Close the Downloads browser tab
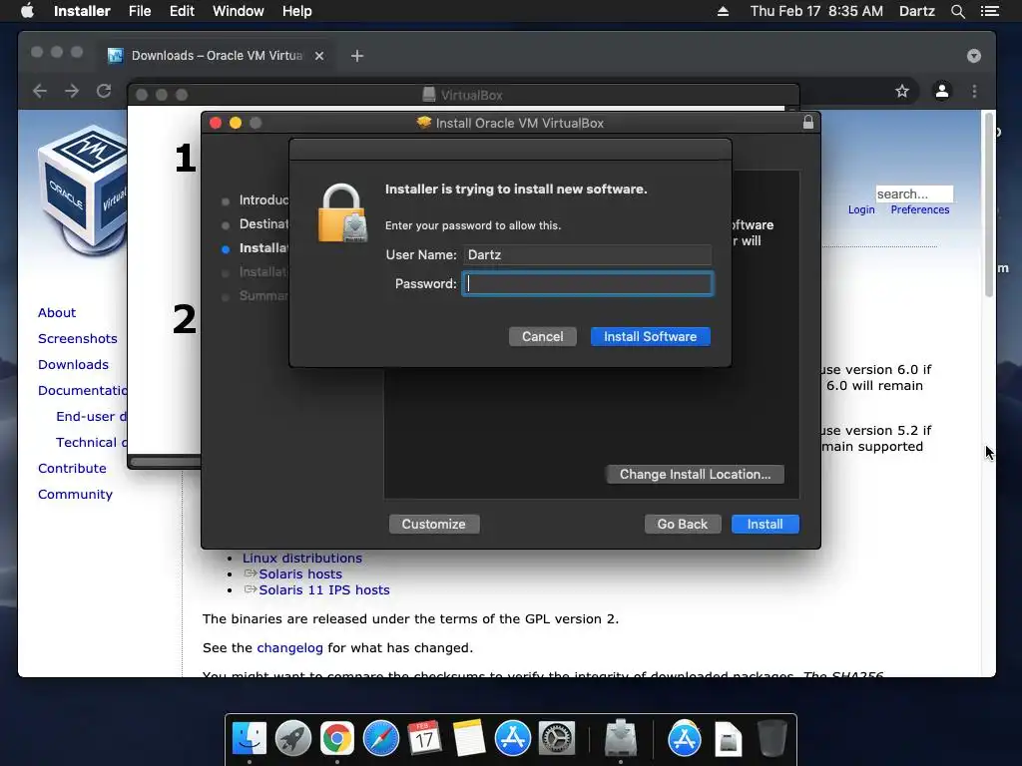Image resolution: width=1022 pixels, height=766 pixels. pos(319,56)
